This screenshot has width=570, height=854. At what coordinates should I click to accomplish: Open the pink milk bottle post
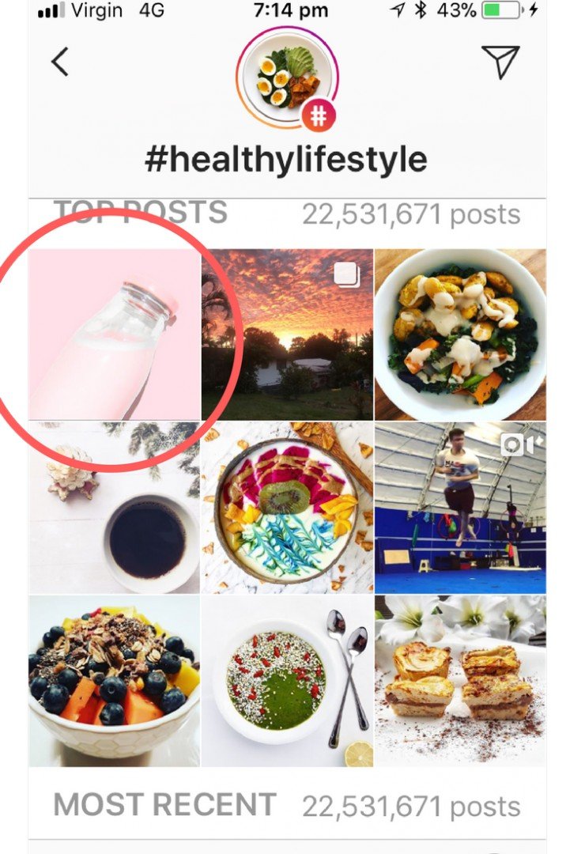(x=115, y=334)
